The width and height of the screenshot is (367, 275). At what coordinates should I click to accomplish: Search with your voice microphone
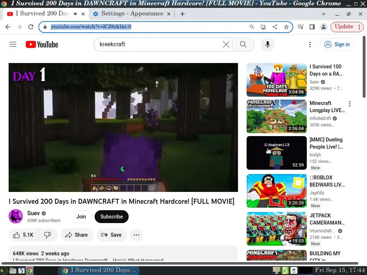(267, 44)
